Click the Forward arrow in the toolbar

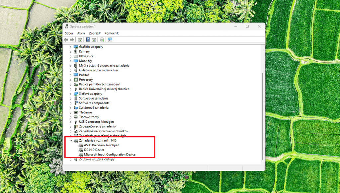click(x=72, y=40)
